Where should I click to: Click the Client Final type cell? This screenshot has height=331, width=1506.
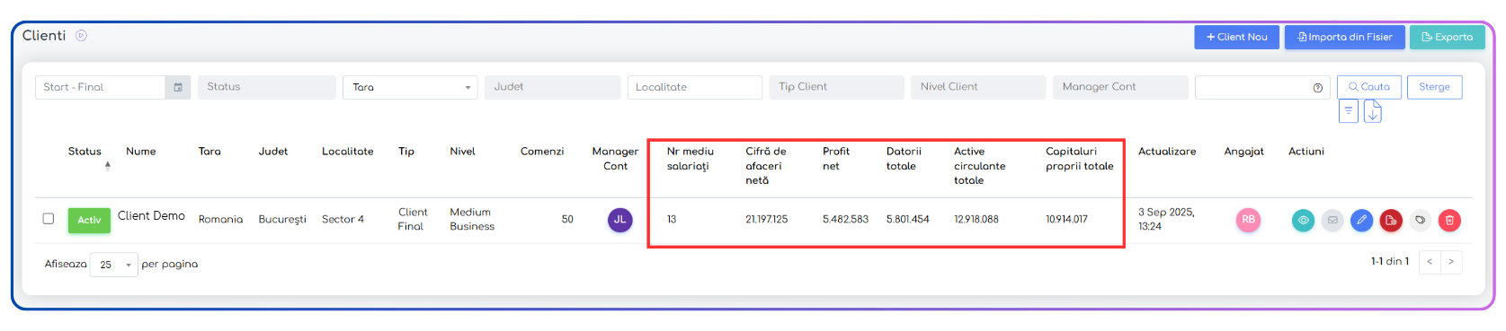click(413, 220)
